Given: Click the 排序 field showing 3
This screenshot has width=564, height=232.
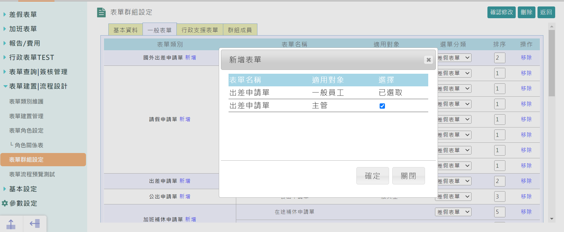Looking at the screenshot, I should pyautogui.click(x=500, y=196).
